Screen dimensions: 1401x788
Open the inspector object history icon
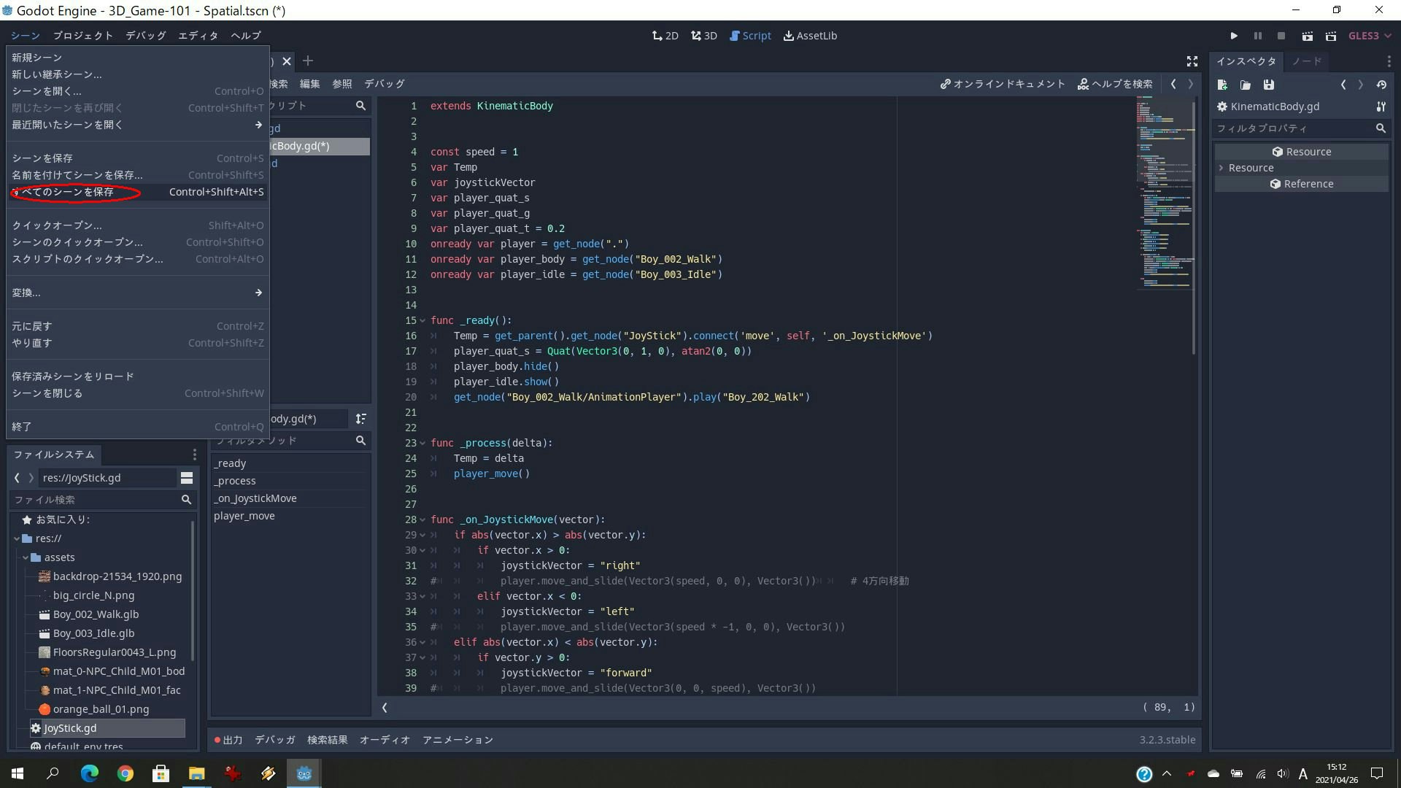tap(1381, 85)
